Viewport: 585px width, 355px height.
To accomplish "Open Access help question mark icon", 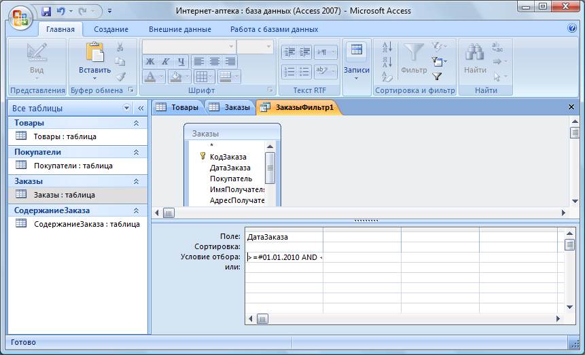I will pos(571,29).
